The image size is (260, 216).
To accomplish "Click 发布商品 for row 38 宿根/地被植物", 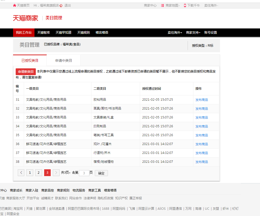I will point(202,162).
